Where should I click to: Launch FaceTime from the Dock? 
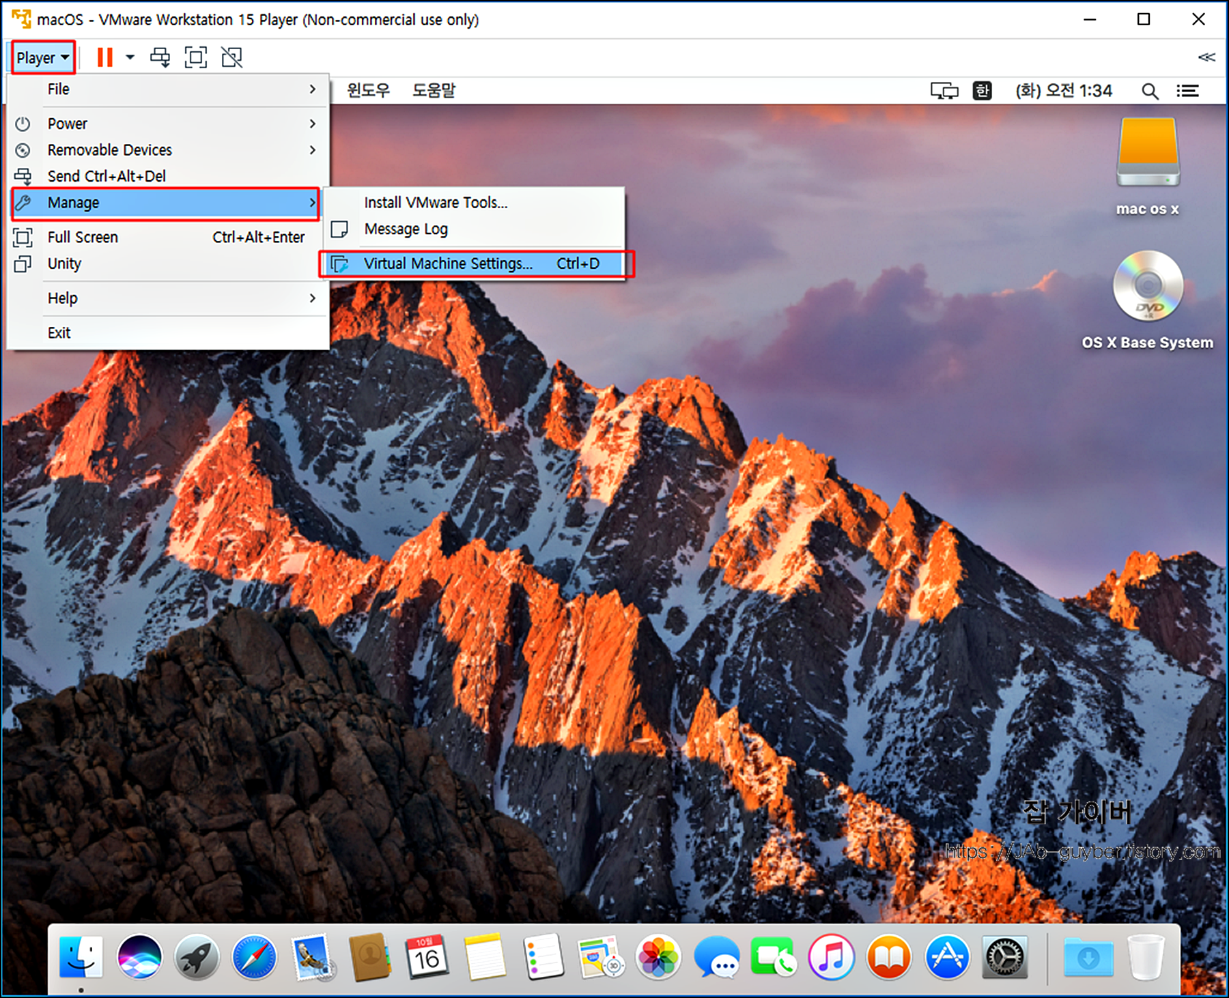[x=774, y=956]
